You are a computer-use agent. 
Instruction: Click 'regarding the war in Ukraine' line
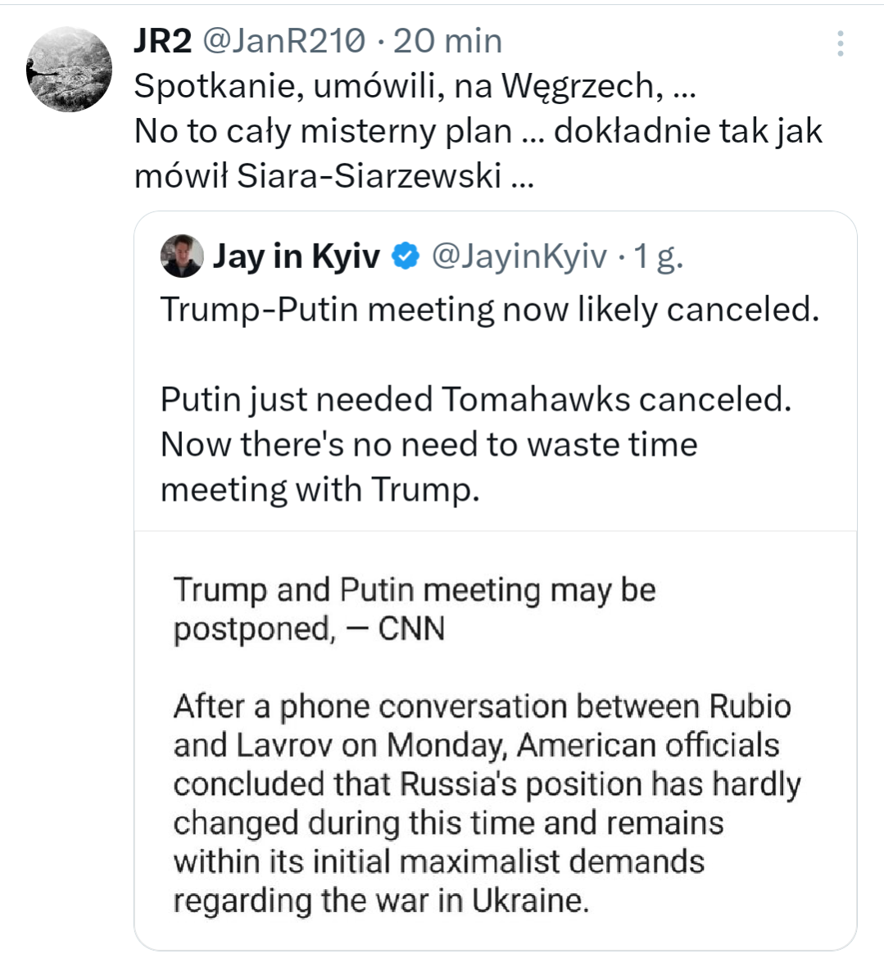(x=381, y=901)
